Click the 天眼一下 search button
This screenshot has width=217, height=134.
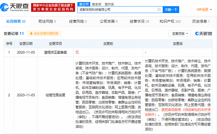(x=171, y=10)
